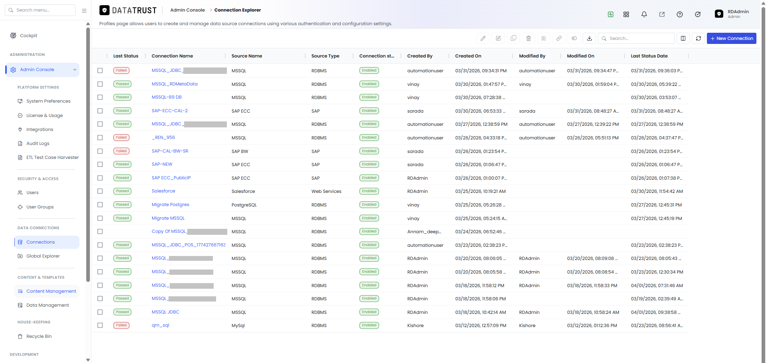Viewport: 766px width, 363px height.
Task: Tick the _REN_956 row checkbox
Action: (100, 137)
